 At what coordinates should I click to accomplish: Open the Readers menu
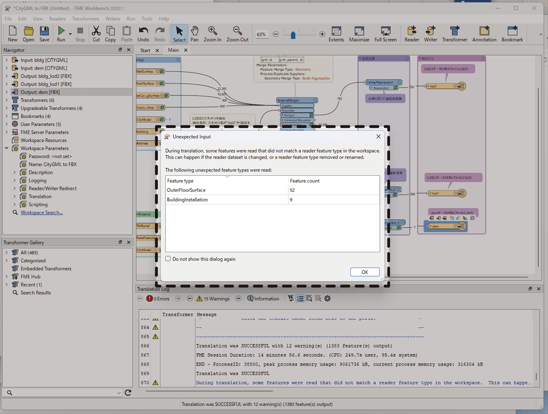click(57, 19)
